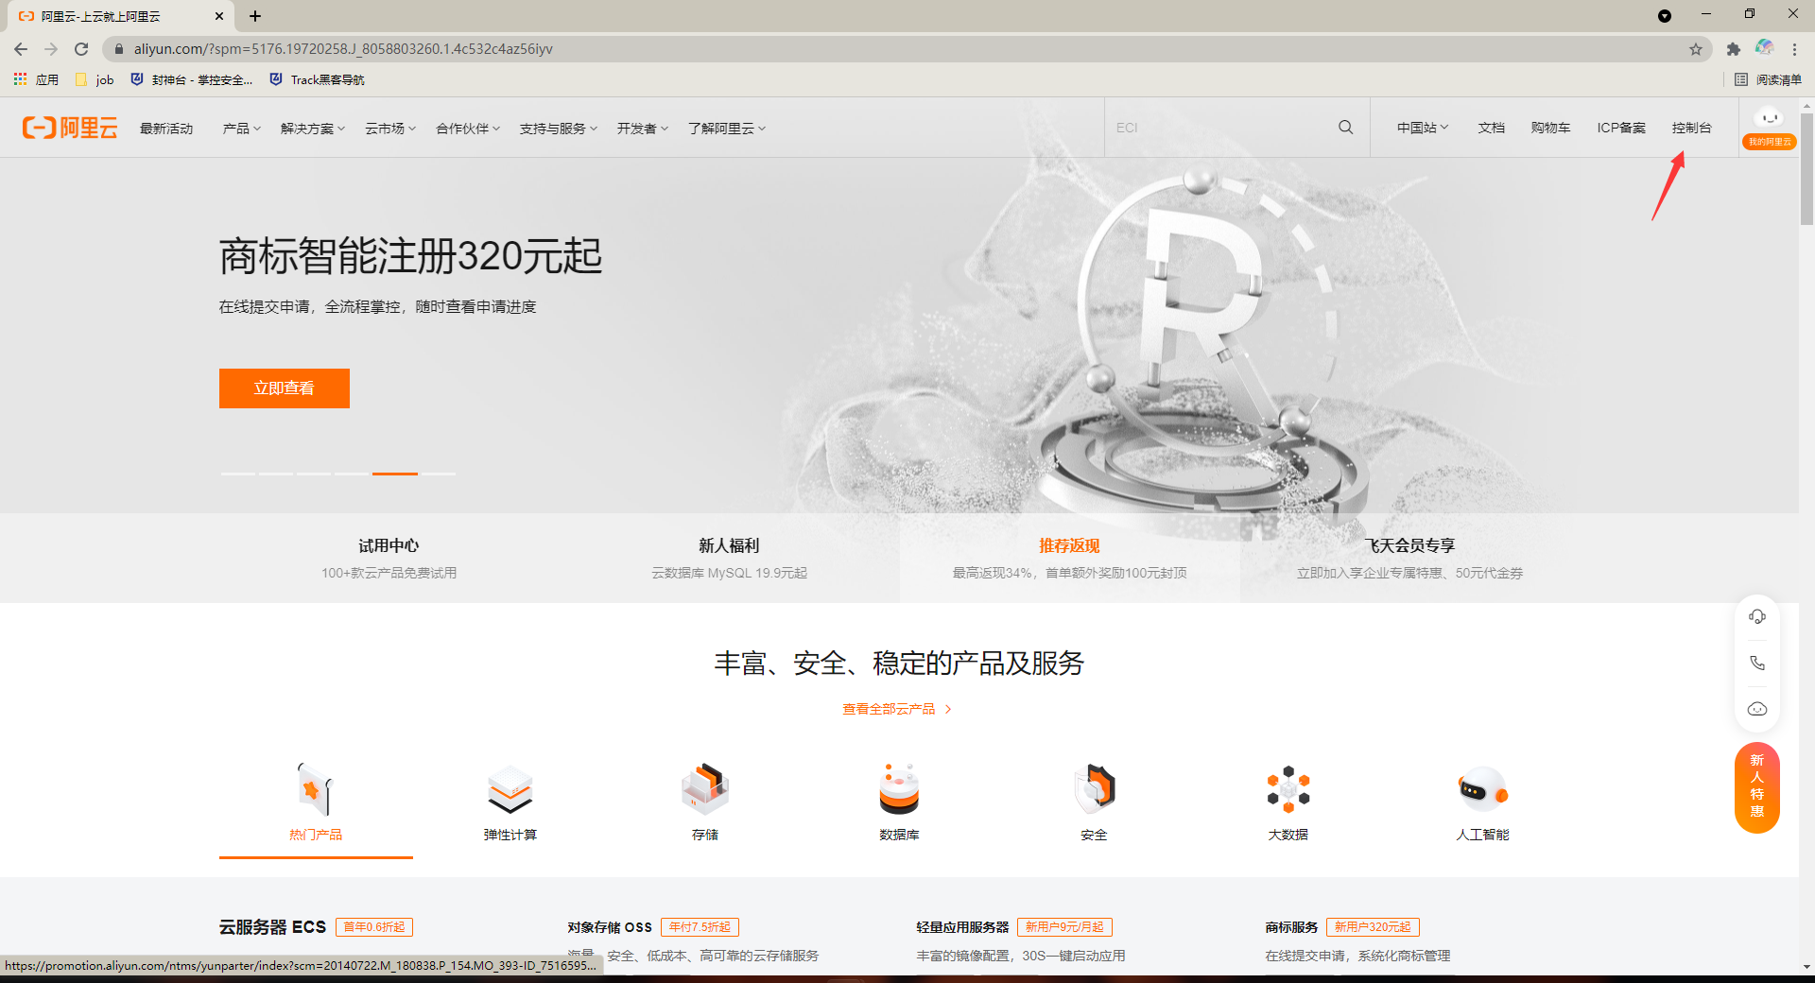Click the profile extension icon beside puzzle
1815x983 pixels.
click(x=1764, y=48)
